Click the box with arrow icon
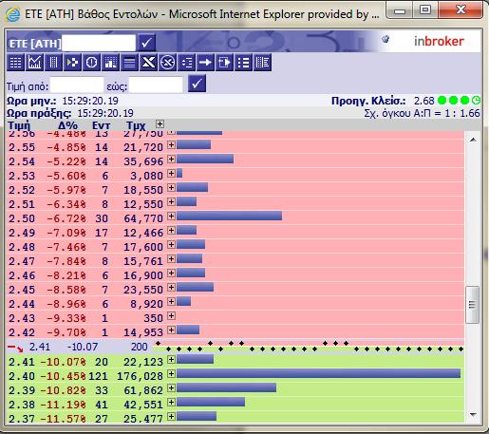This screenshot has height=434, width=489. tap(224, 62)
